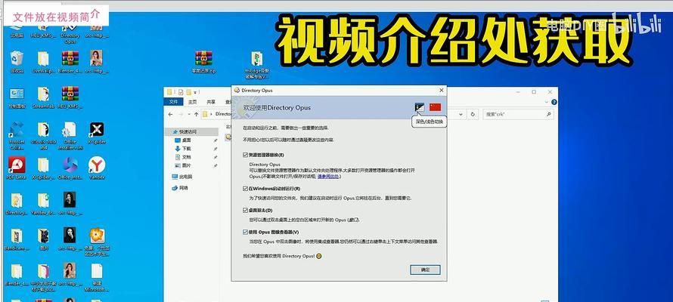This screenshot has height=302, width=673.
Task: Open the 文件 tab in Explorer
Action: (173, 102)
